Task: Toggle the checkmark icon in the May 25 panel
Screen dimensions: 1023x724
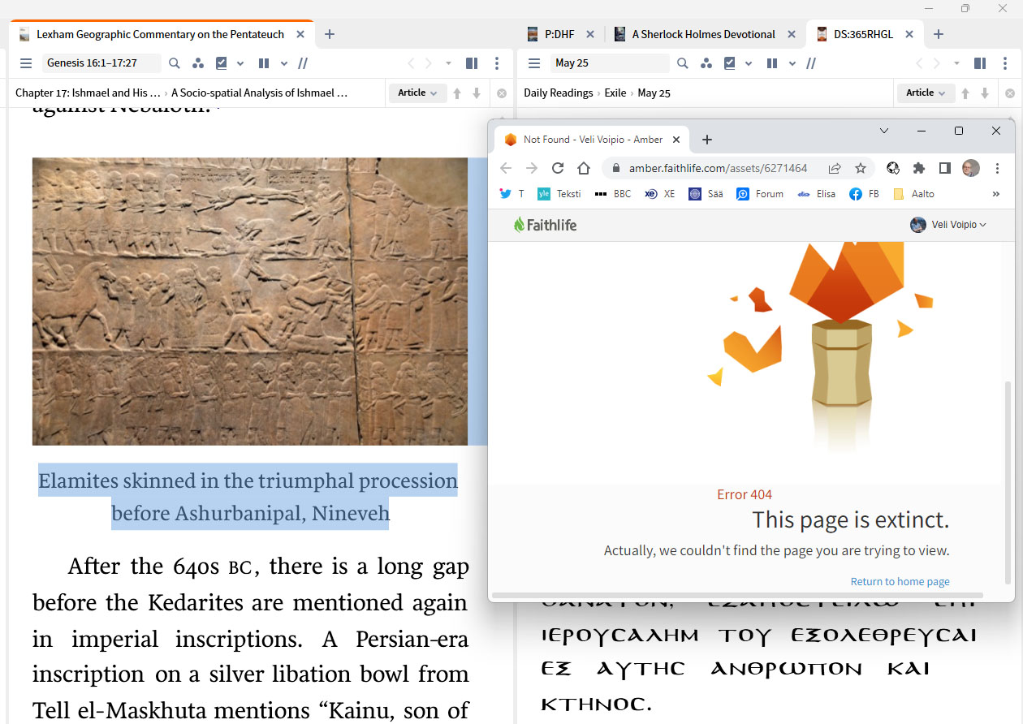Action: point(730,63)
